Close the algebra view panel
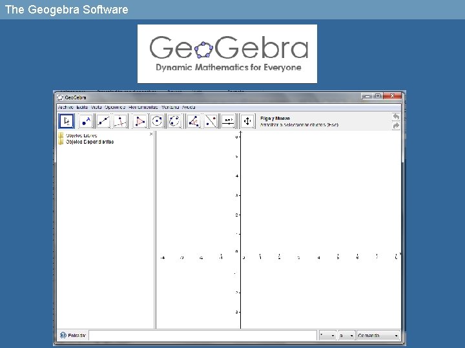The image size is (465, 348). tap(151, 134)
